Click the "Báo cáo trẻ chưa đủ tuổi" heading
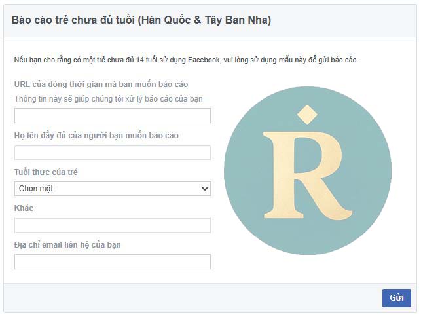421x321 pixels. click(x=72, y=20)
